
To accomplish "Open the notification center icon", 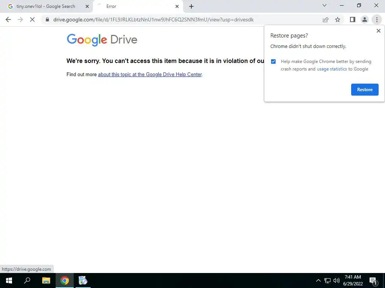I will (x=373, y=280).
